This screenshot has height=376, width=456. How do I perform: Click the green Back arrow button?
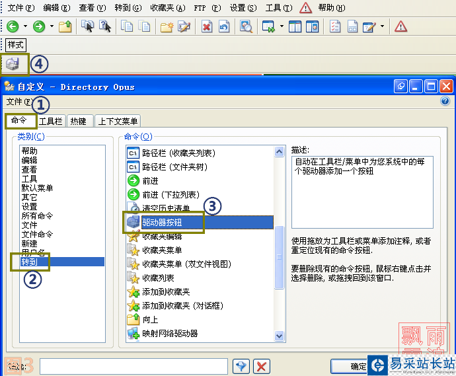click(x=13, y=26)
